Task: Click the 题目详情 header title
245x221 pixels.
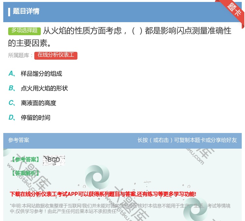Action: click(x=26, y=11)
